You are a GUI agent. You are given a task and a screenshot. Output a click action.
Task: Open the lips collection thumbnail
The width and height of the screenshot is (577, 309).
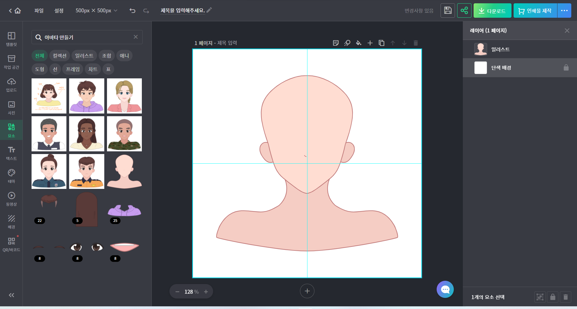tap(124, 247)
